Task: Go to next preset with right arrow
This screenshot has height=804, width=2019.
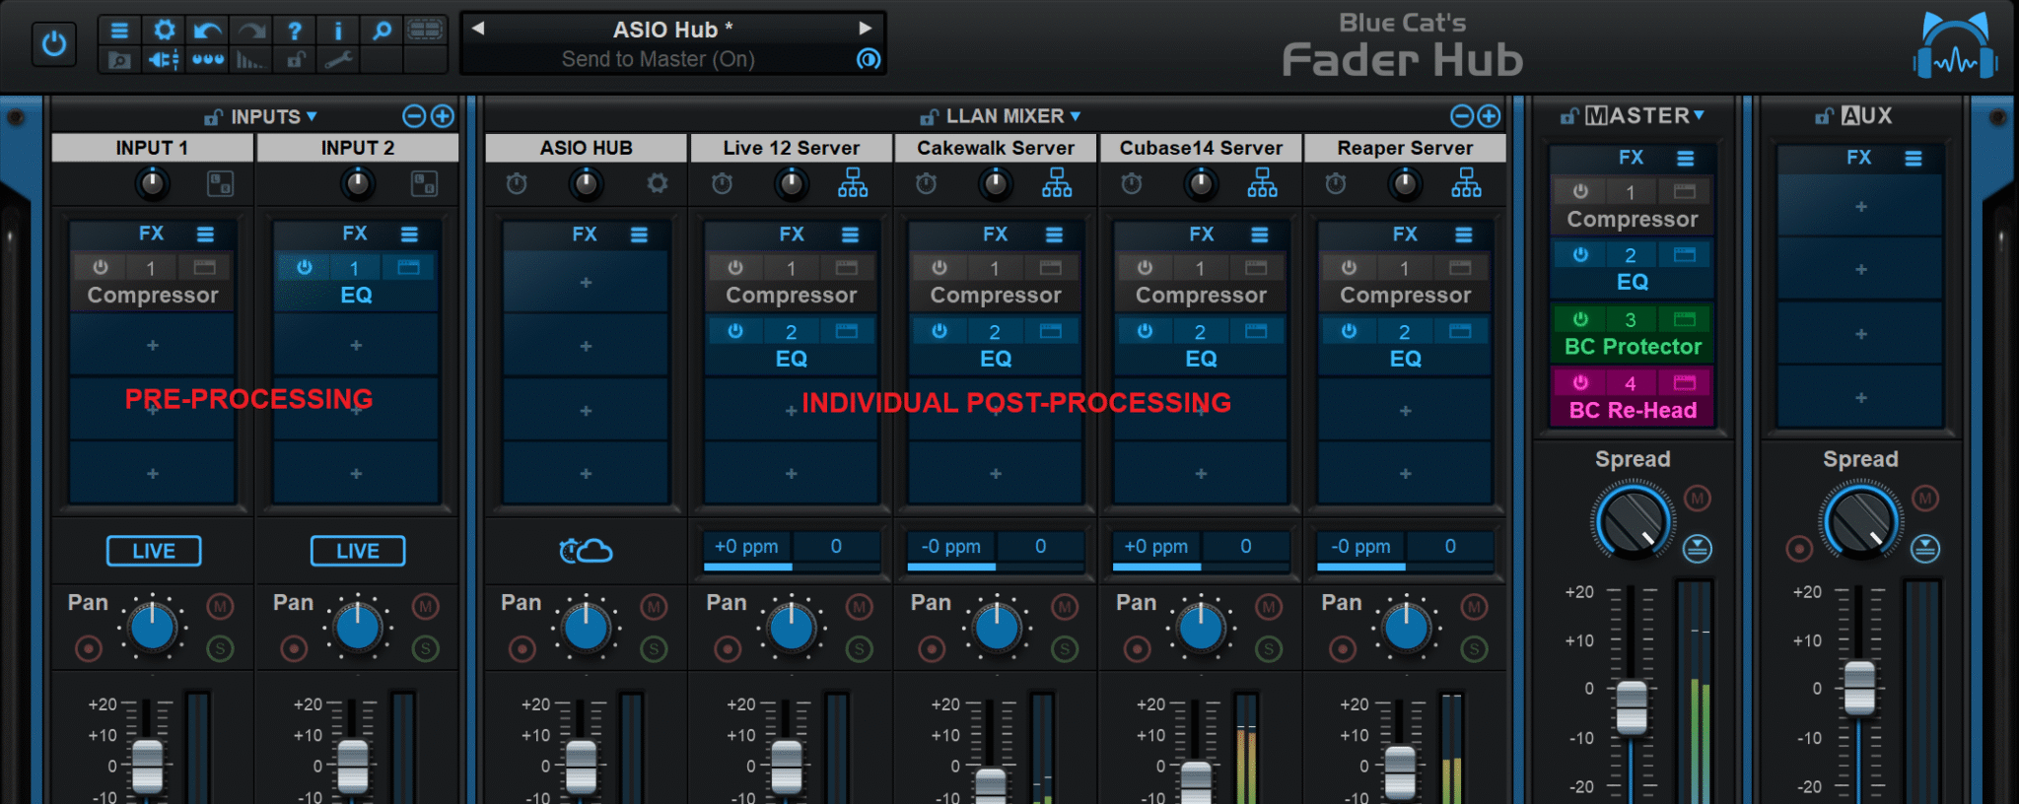Action: [865, 29]
